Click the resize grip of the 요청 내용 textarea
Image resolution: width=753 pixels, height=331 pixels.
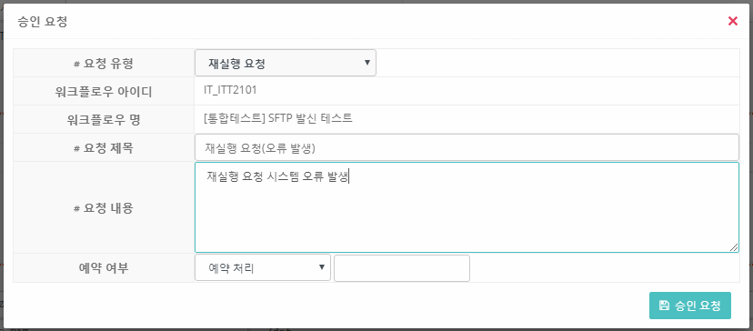734,247
